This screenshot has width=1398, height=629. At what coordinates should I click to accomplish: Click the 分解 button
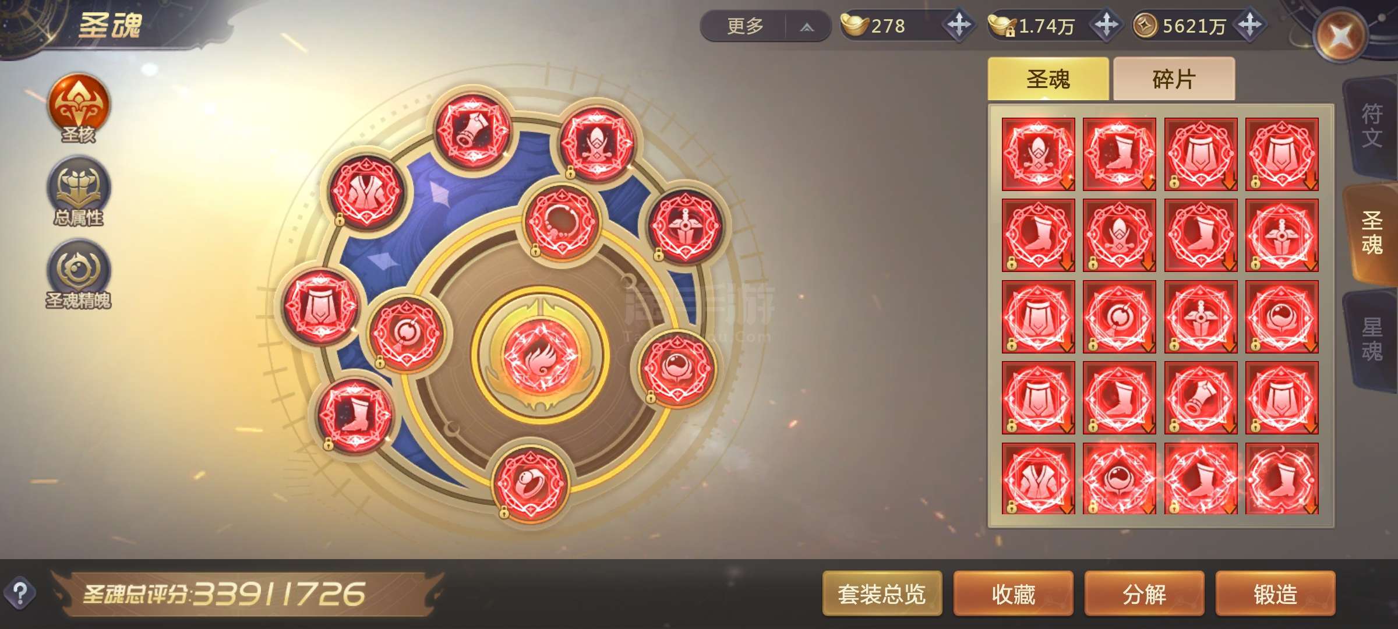click(1144, 594)
